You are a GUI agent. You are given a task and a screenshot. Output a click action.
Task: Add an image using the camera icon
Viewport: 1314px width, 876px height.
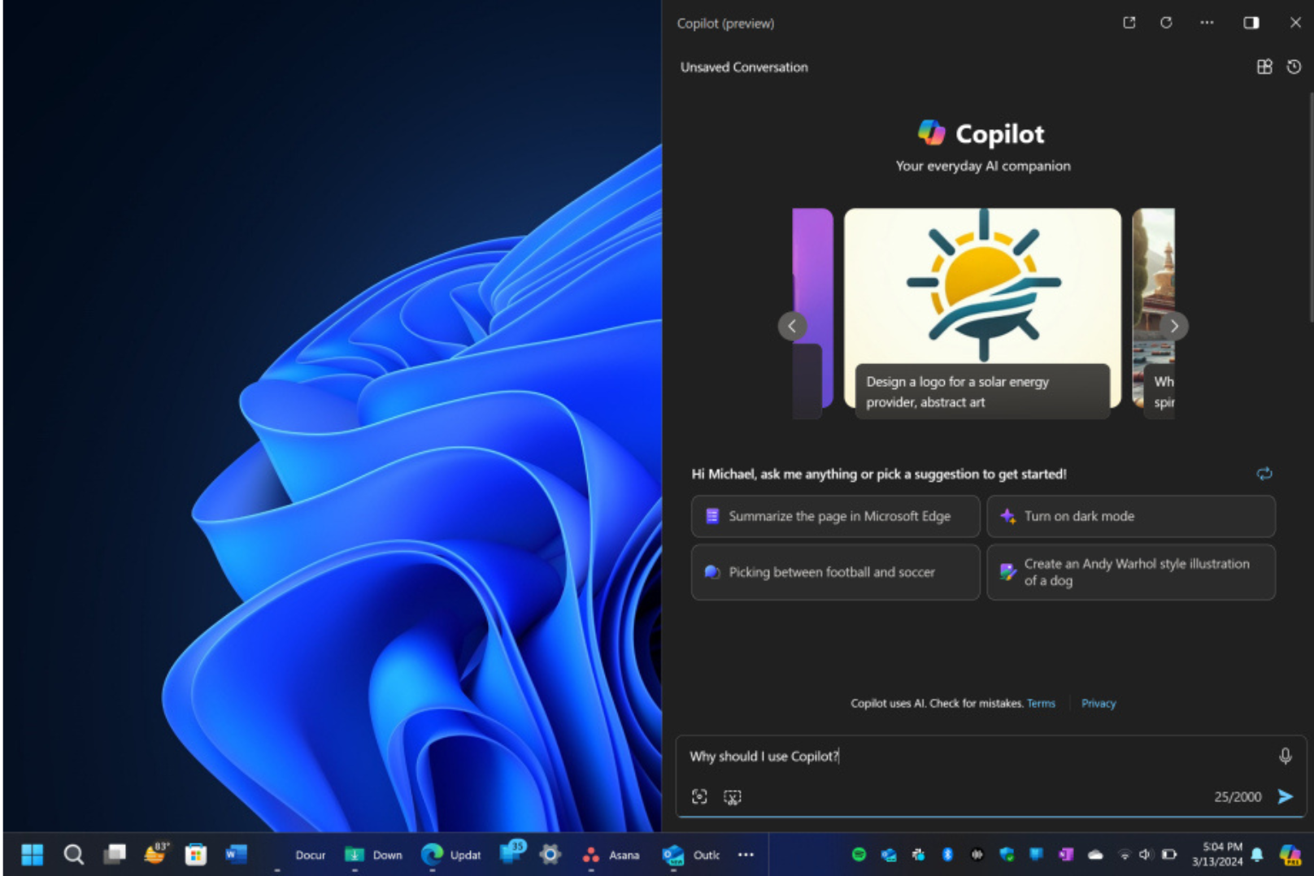tap(699, 796)
